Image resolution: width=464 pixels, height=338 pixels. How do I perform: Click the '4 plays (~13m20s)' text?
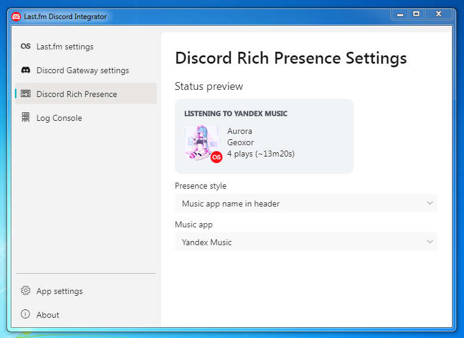coord(261,154)
